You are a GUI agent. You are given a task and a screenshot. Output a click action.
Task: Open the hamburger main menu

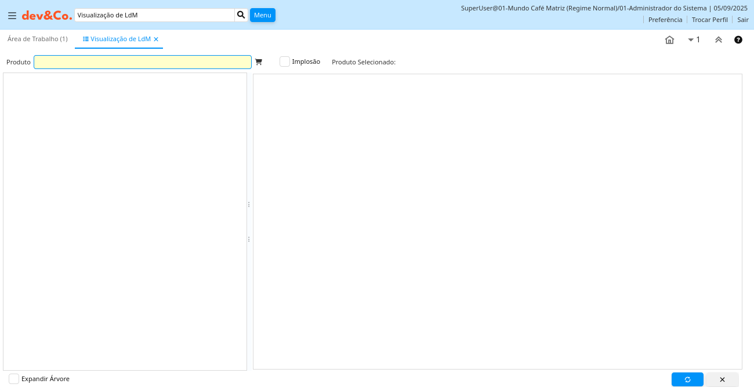coord(12,16)
